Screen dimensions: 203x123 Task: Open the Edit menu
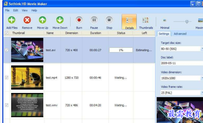tap(16, 10)
